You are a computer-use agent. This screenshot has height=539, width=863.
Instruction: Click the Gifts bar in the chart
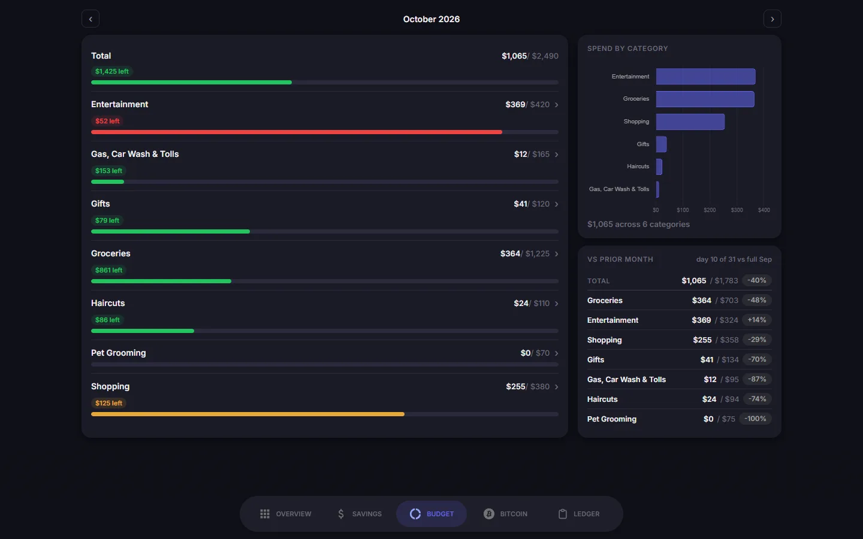tap(662, 144)
